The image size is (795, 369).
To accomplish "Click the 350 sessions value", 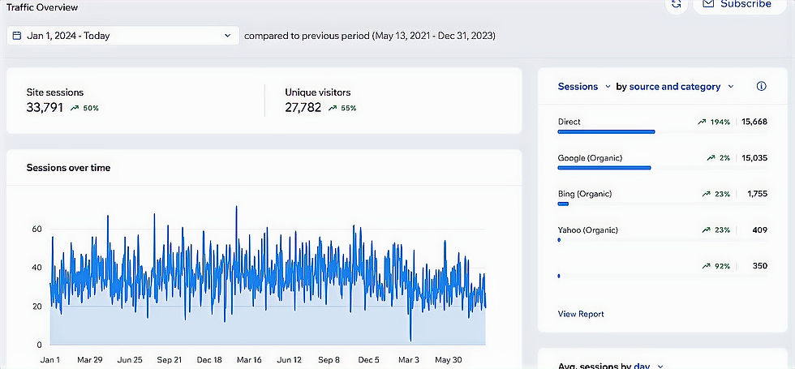I will [x=760, y=266].
